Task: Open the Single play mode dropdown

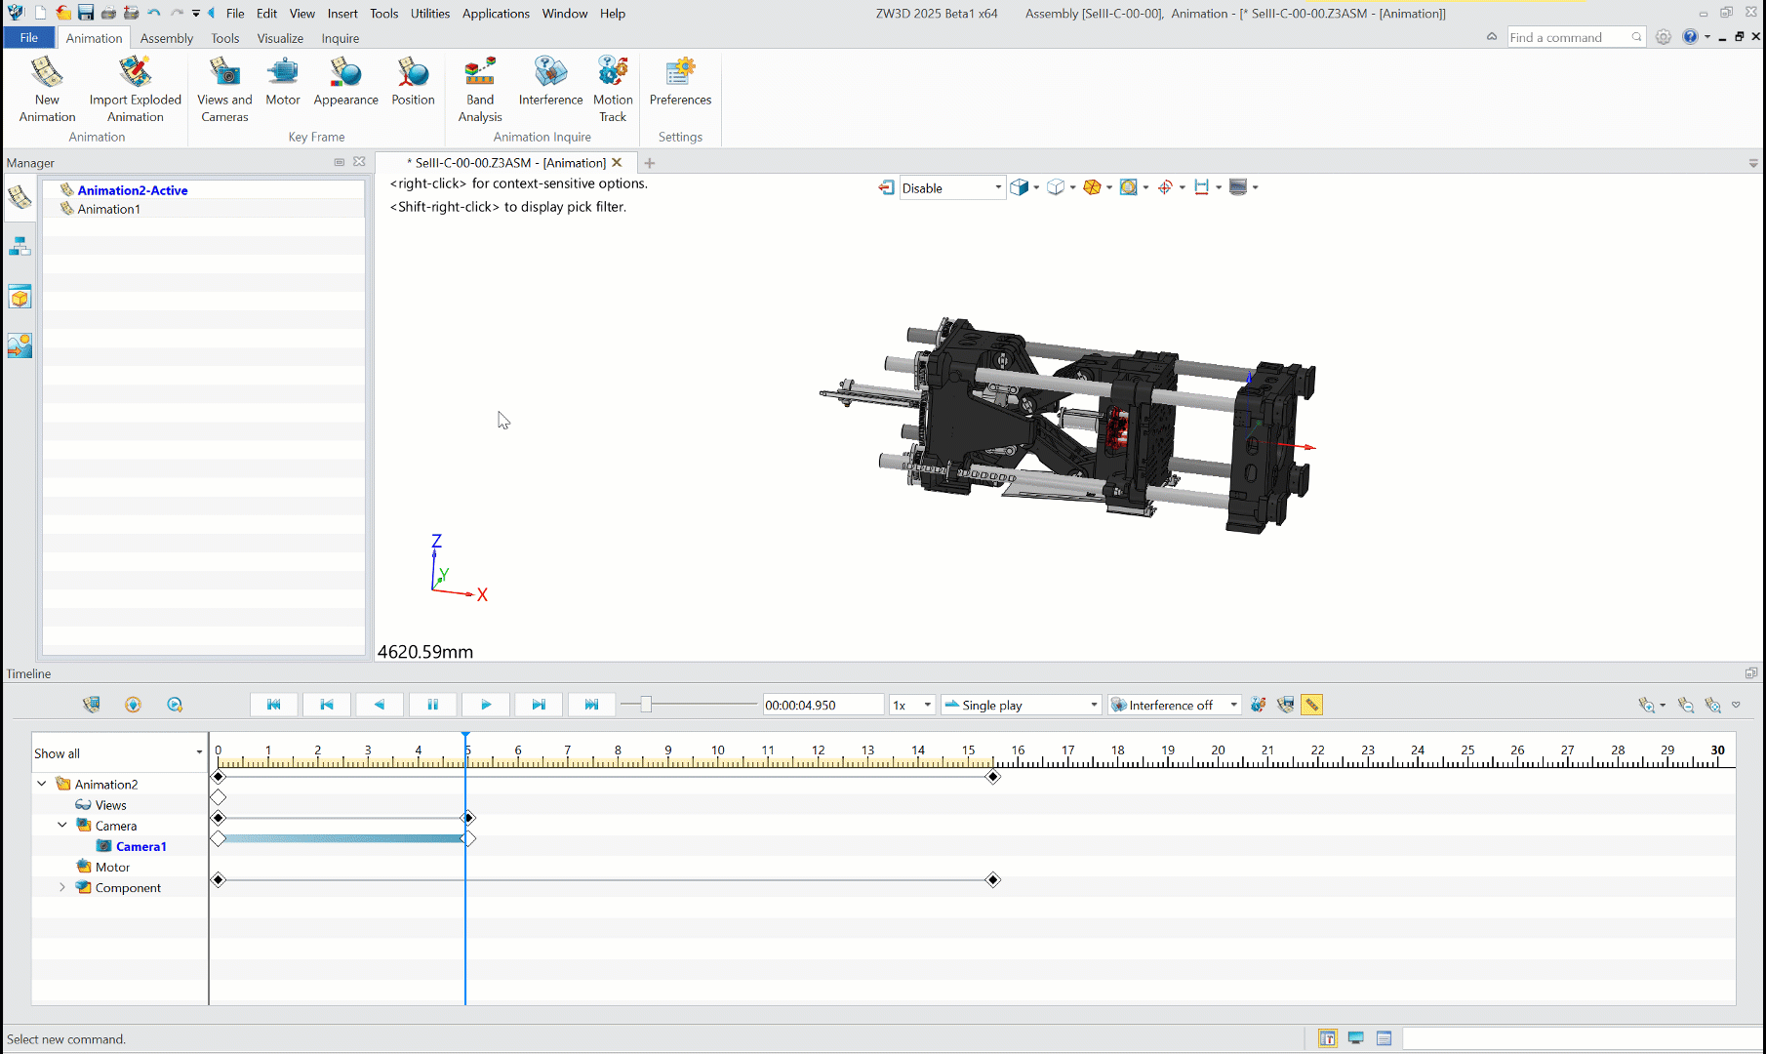Action: tap(1094, 705)
